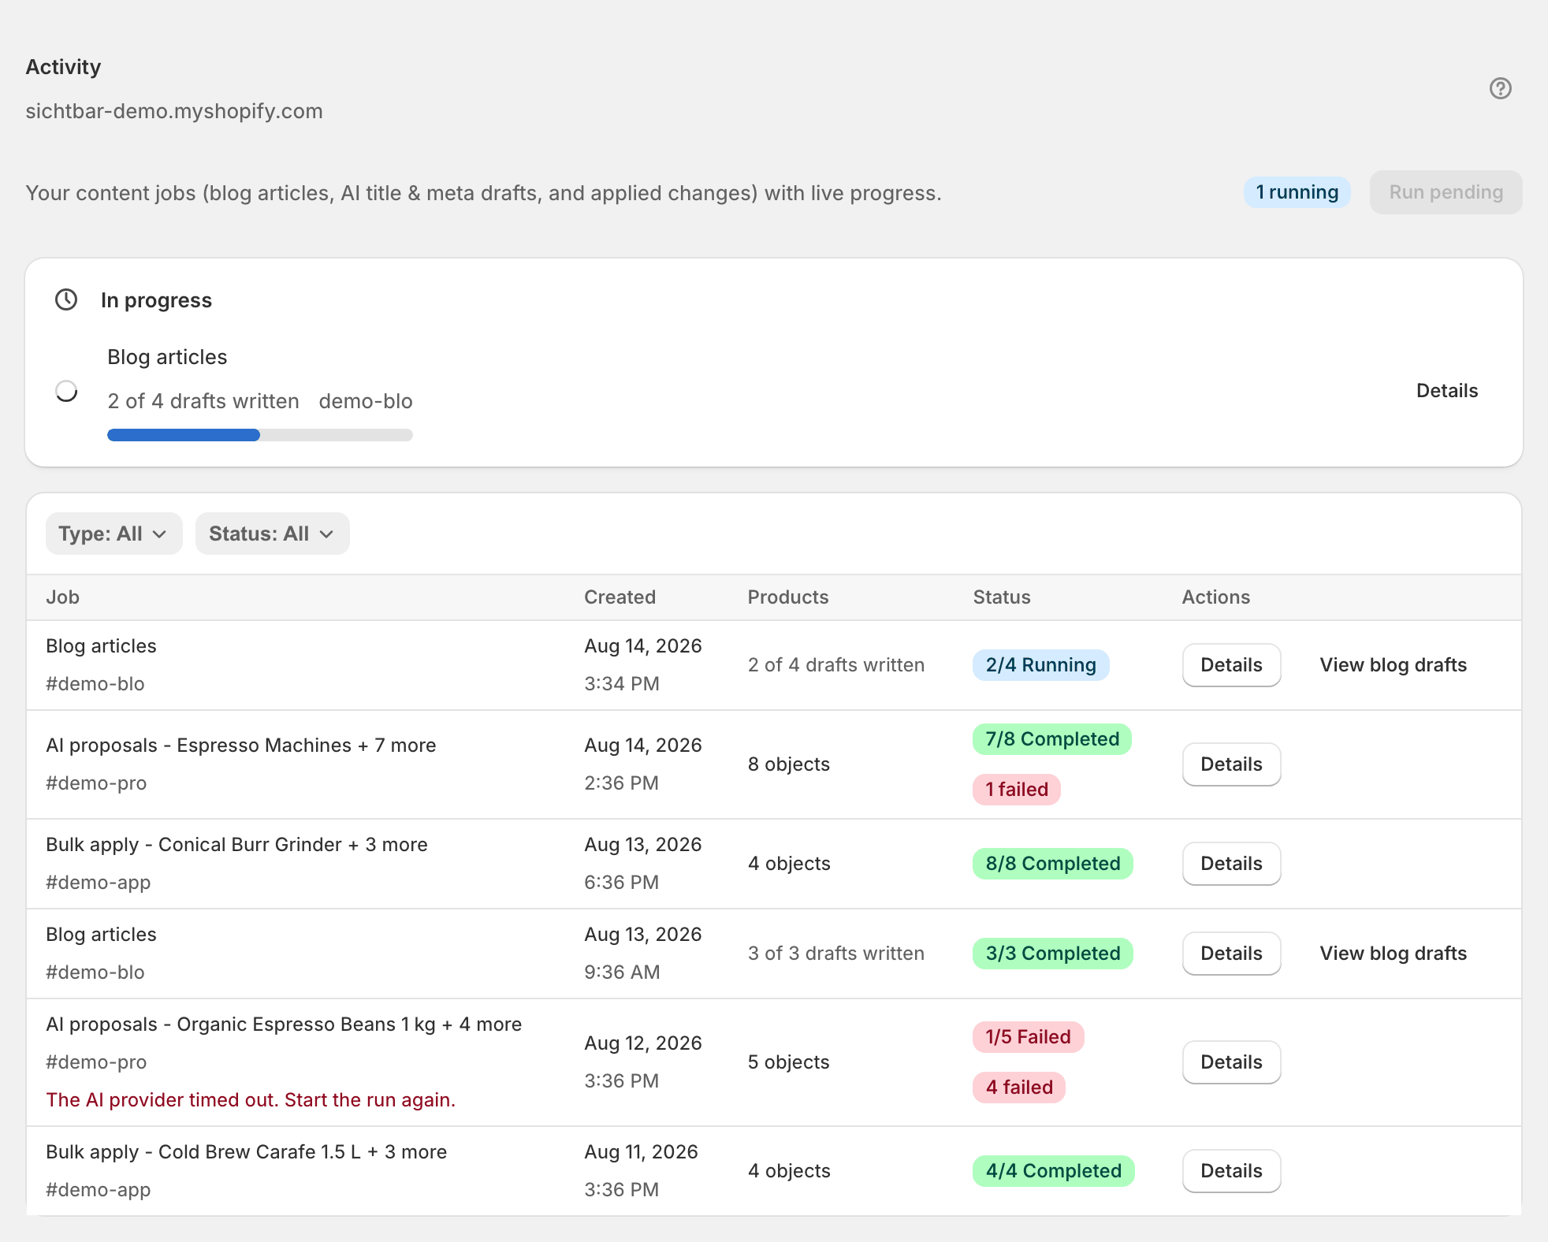This screenshot has height=1242, width=1548.
Task: Open Details for Cold Brew Carafe bulk apply
Action: click(1231, 1171)
